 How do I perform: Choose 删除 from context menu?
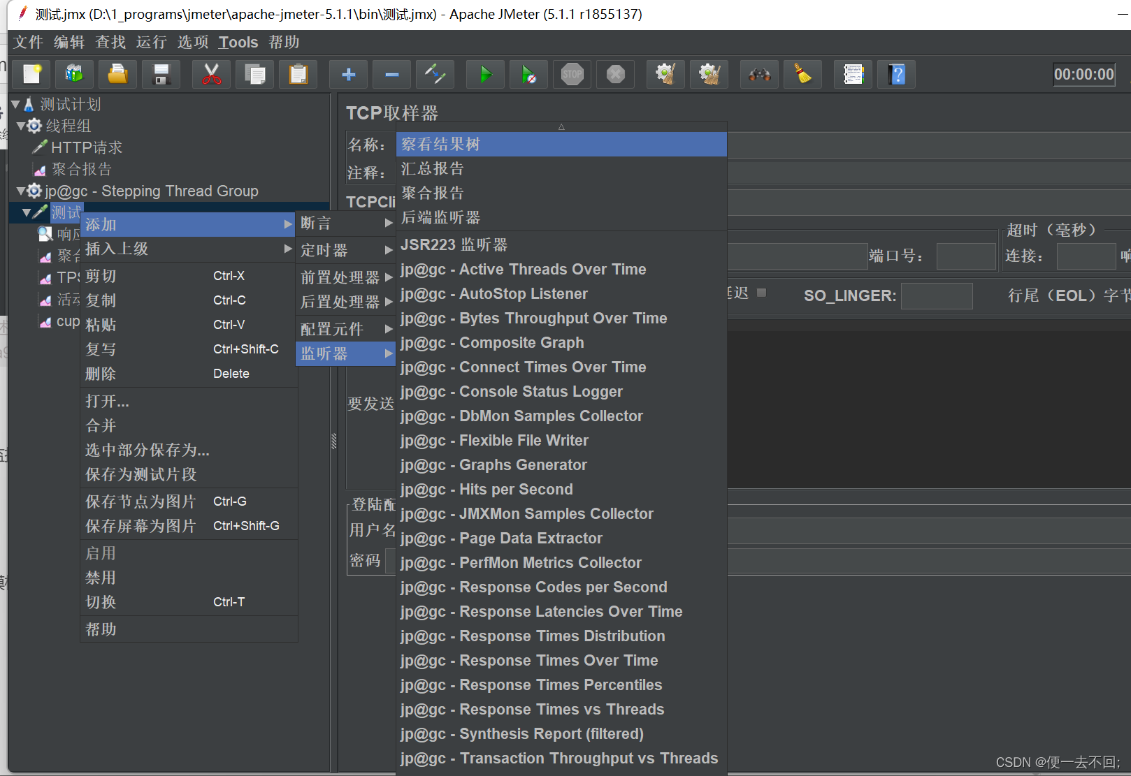point(188,374)
